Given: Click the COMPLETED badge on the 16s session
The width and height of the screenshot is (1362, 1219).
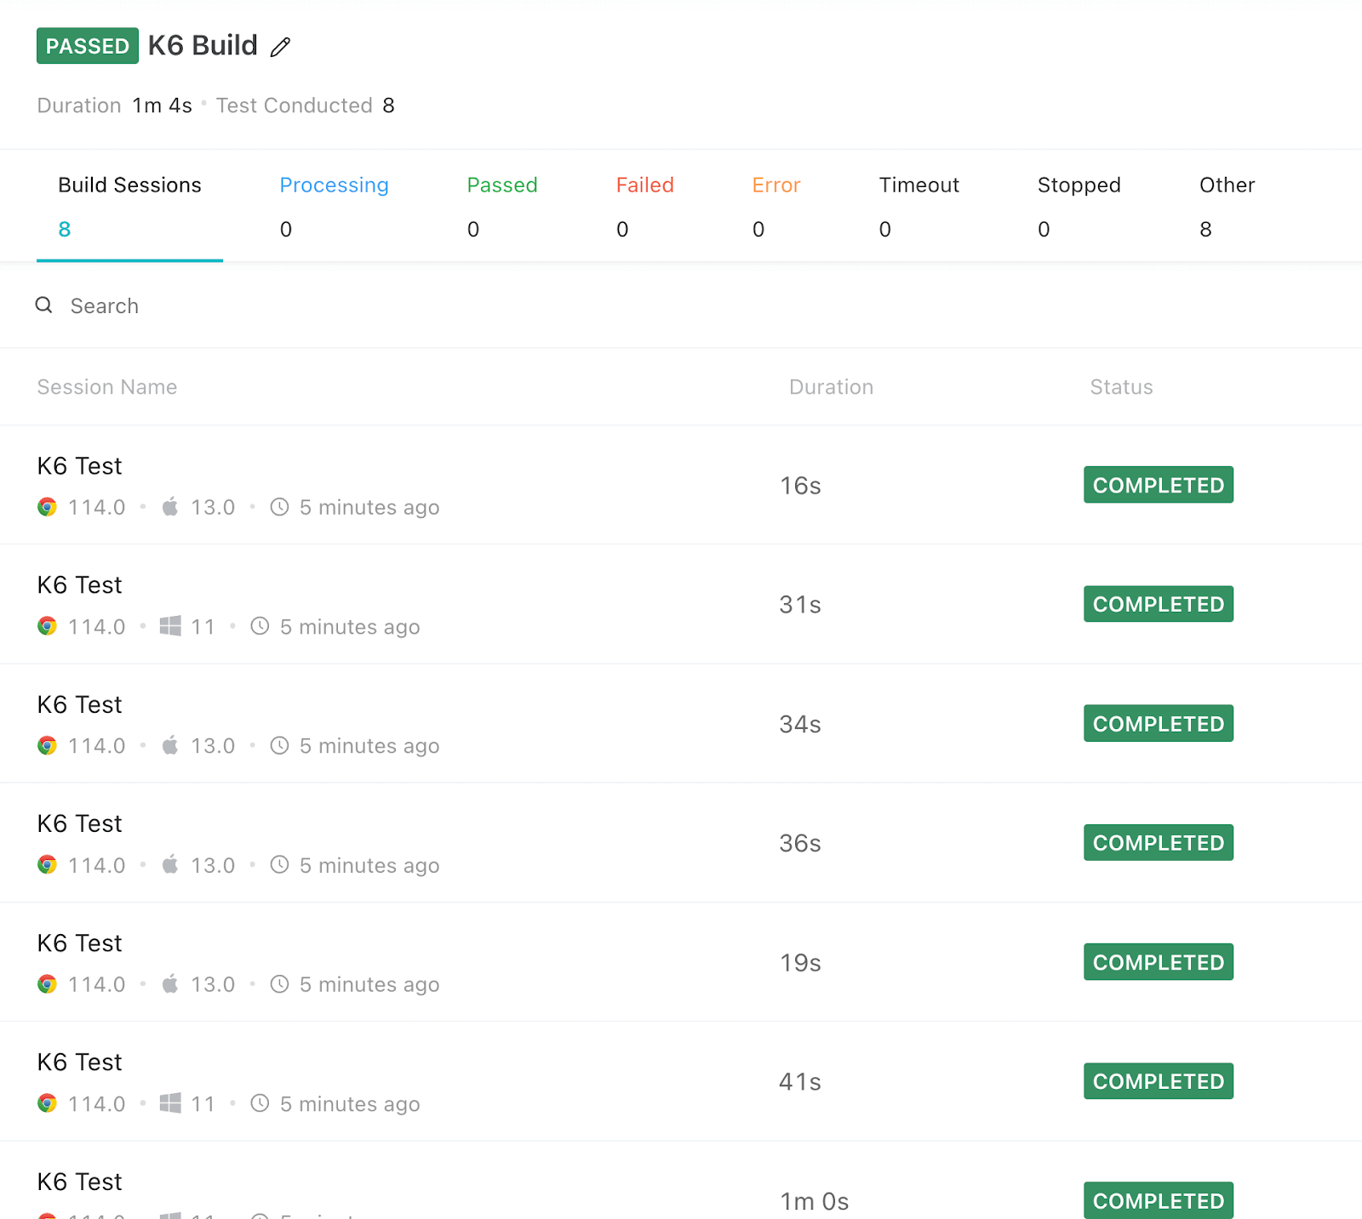Looking at the screenshot, I should [1158, 484].
